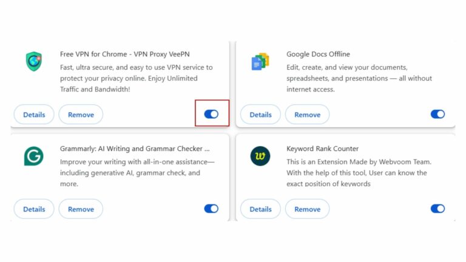Open Details for Free VPN VeePN
The height and width of the screenshot is (262, 466).
coord(34,115)
